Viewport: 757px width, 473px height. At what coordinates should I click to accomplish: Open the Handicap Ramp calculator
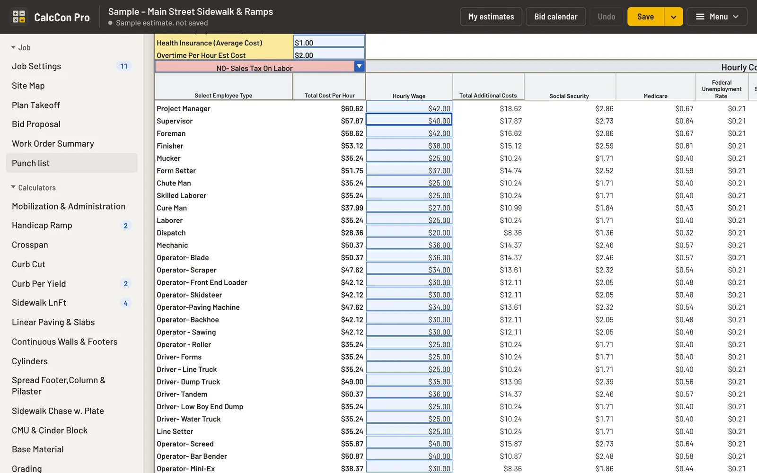pos(72,225)
